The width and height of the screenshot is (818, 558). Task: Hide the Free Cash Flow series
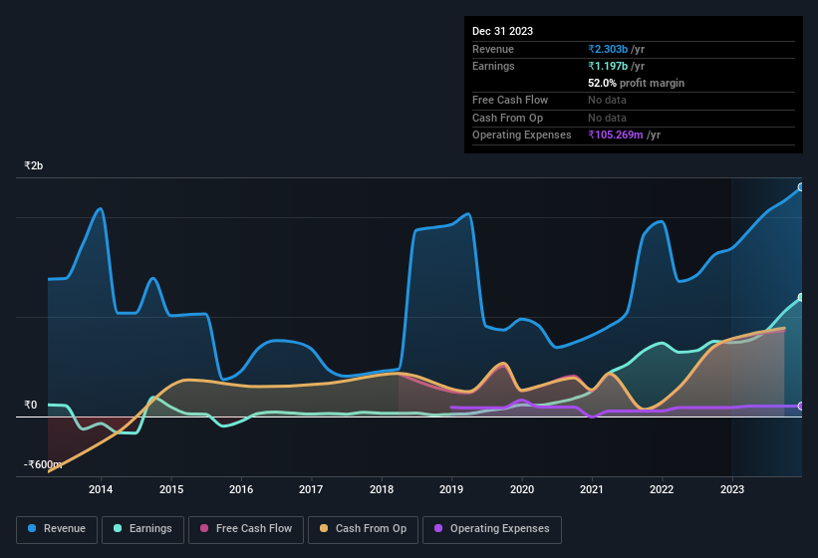(244, 529)
